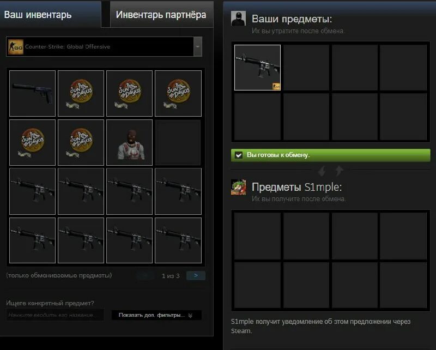Click the M4A4 rifle in your offered items
Viewport: 436px width, 350px height.
257,68
